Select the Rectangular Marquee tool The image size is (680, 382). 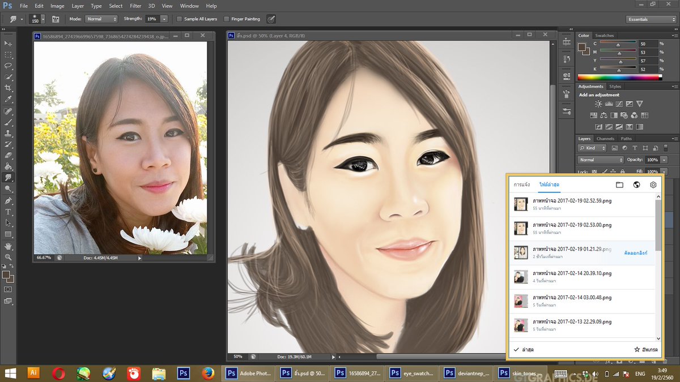[x=8, y=55]
